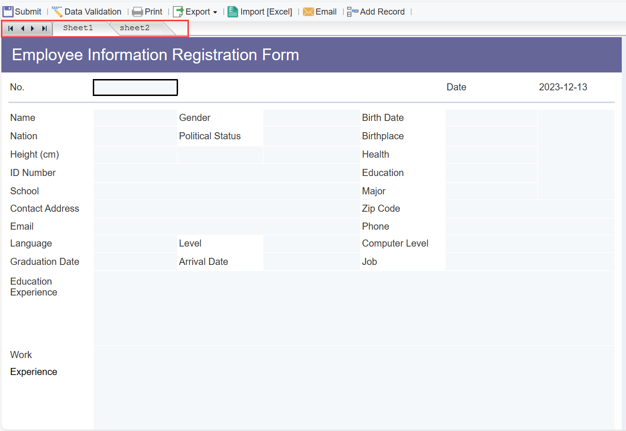Switch to the sheet2 tab
The width and height of the screenshot is (626, 431).
pos(135,28)
